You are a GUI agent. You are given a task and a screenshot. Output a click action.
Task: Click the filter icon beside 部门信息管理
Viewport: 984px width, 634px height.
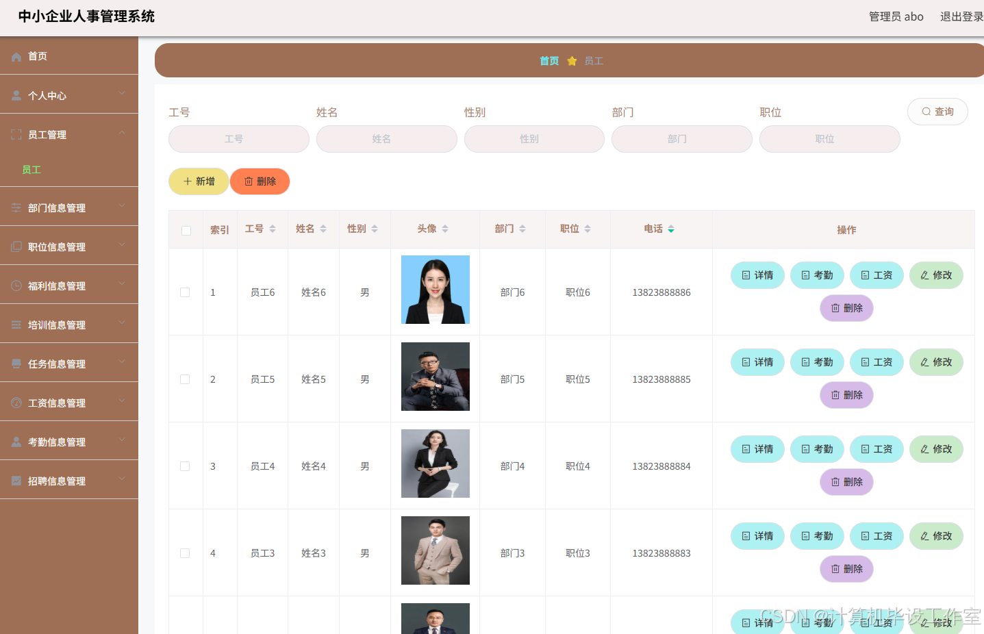point(16,208)
